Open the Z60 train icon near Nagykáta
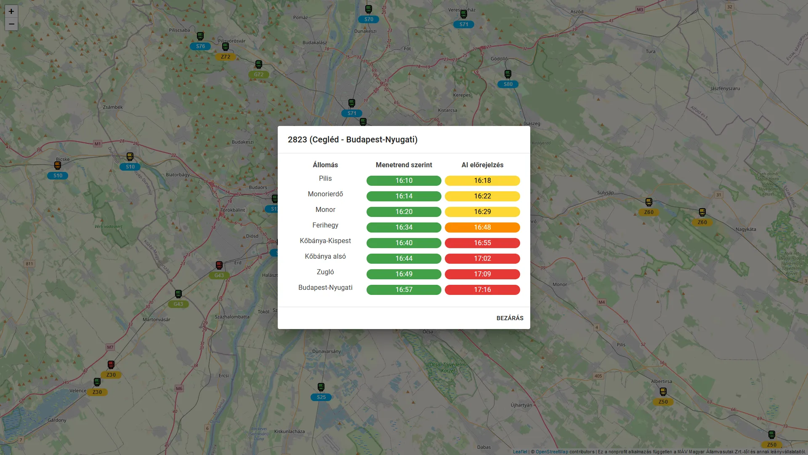Viewport: 808px width, 455px height. [x=702, y=212]
